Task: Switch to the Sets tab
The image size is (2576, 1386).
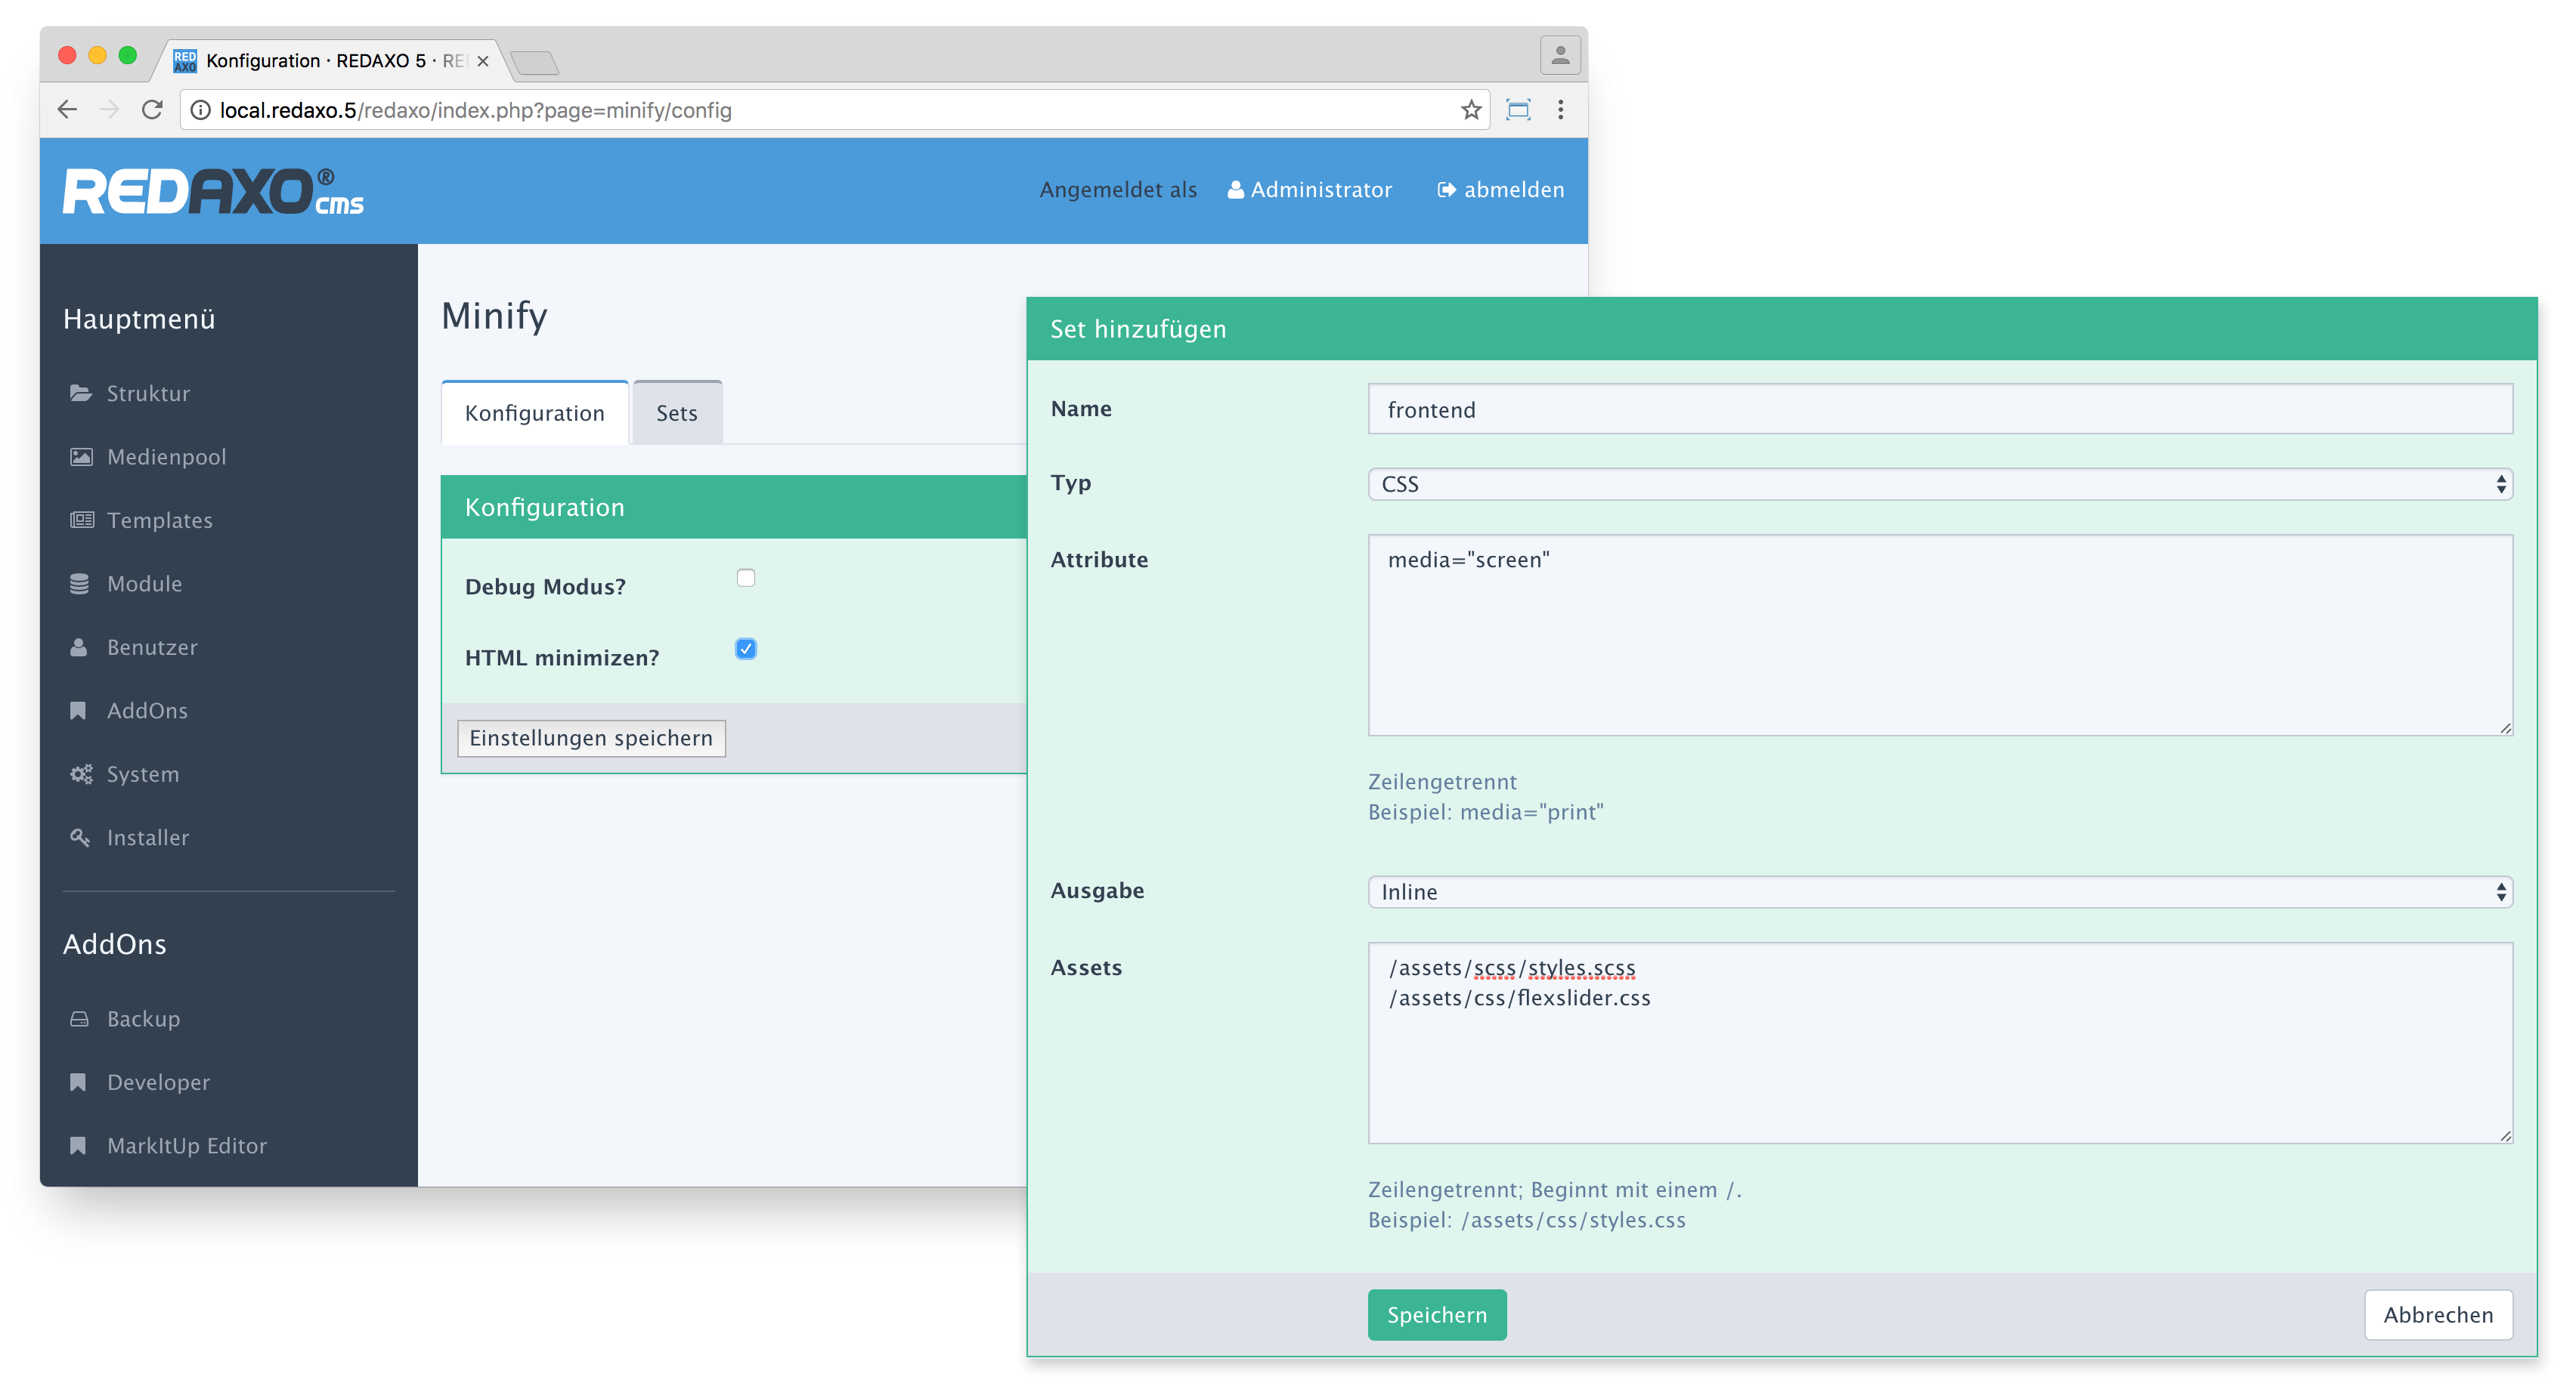Action: click(x=677, y=414)
